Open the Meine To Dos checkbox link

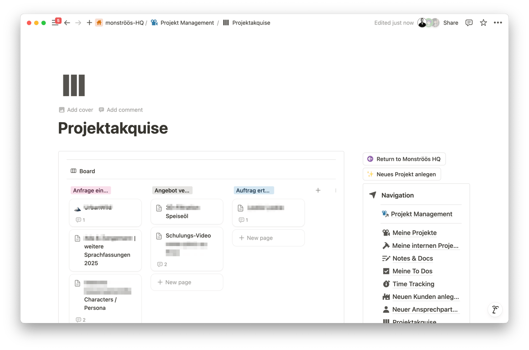[412, 271]
